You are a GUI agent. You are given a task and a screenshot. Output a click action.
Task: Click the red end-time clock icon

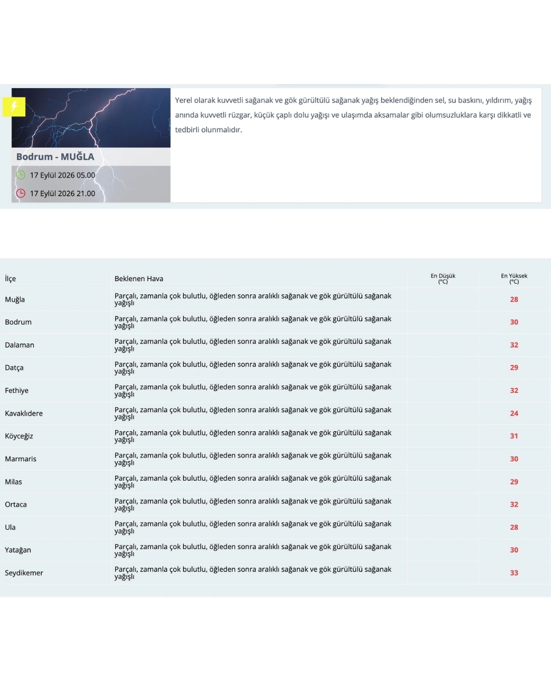point(21,193)
